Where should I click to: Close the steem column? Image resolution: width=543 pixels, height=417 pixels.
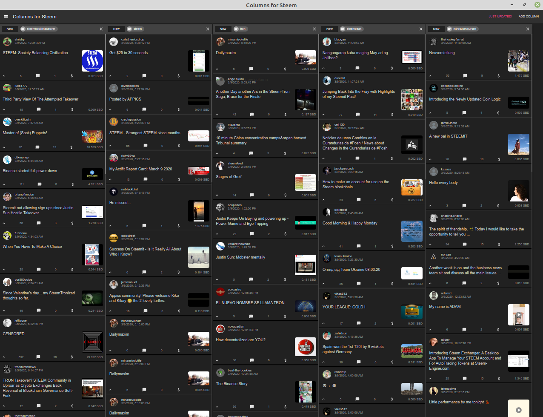click(x=208, y=29)
